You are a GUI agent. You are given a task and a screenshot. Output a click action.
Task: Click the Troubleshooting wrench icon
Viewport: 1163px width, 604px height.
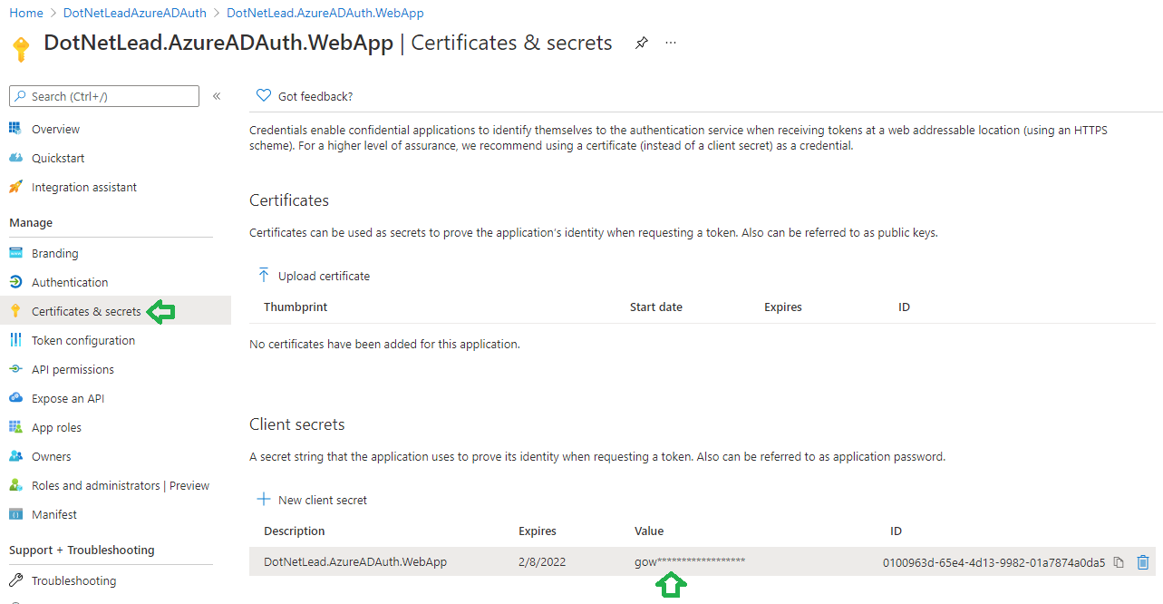click(x=15, y=580)
